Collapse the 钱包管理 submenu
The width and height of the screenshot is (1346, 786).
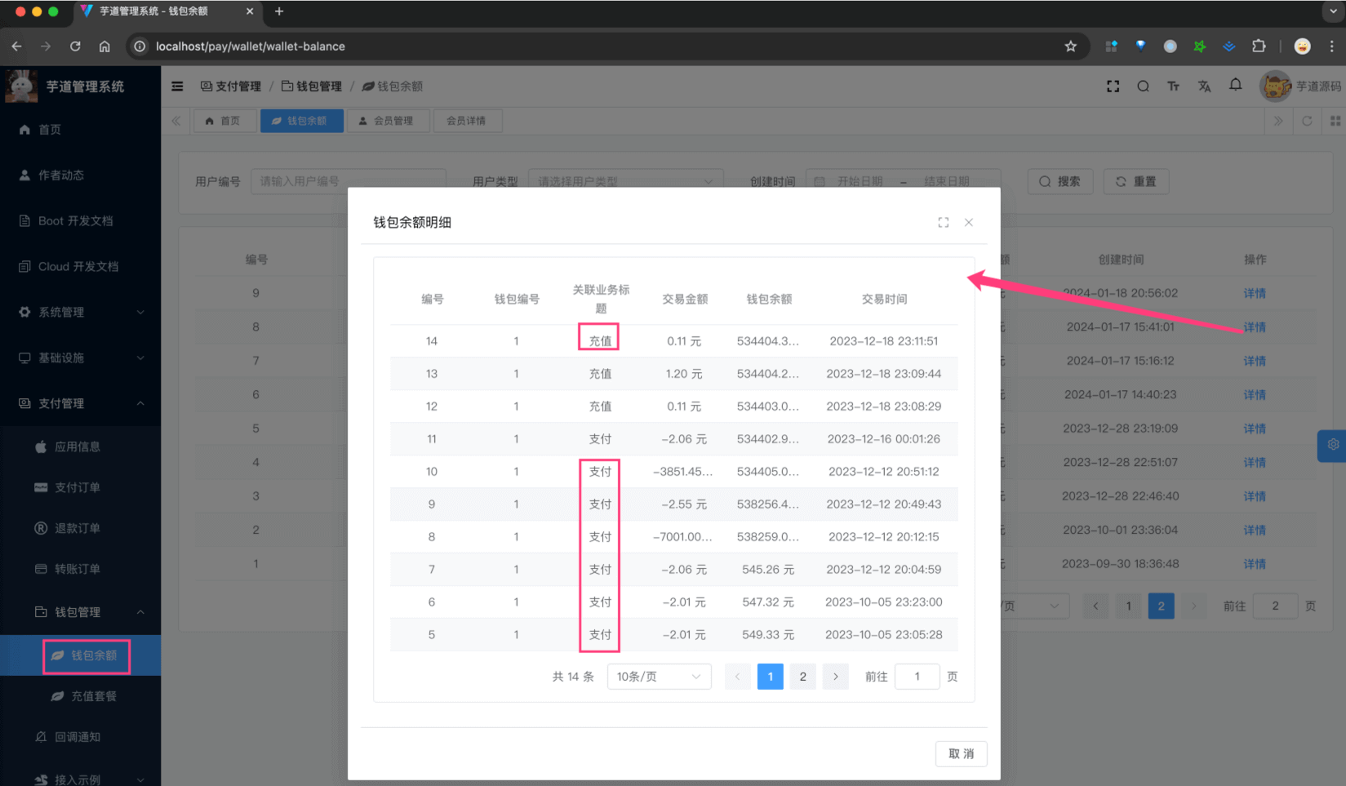pyautogui.click(x=88, y=612)
